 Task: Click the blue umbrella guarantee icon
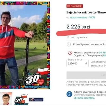[69, 94]
